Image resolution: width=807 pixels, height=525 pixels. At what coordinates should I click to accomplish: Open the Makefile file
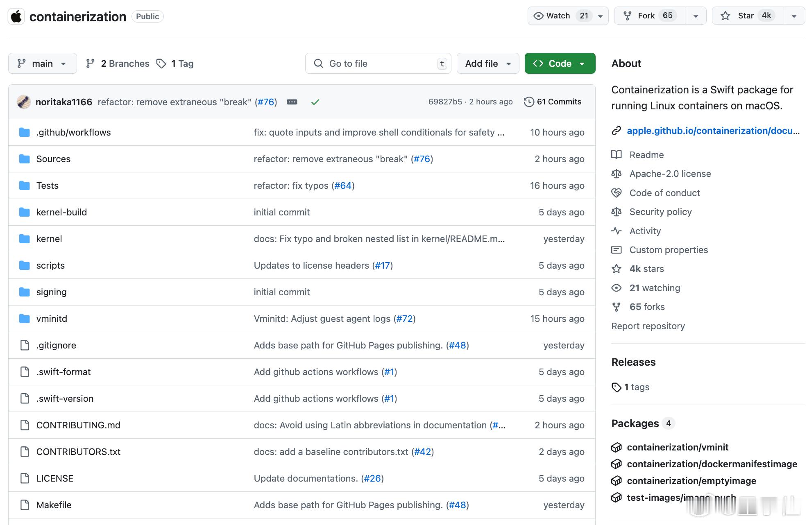coord(54,505)
